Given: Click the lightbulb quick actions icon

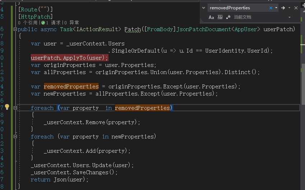Looking at the screenshot, I should click(7, 107).
